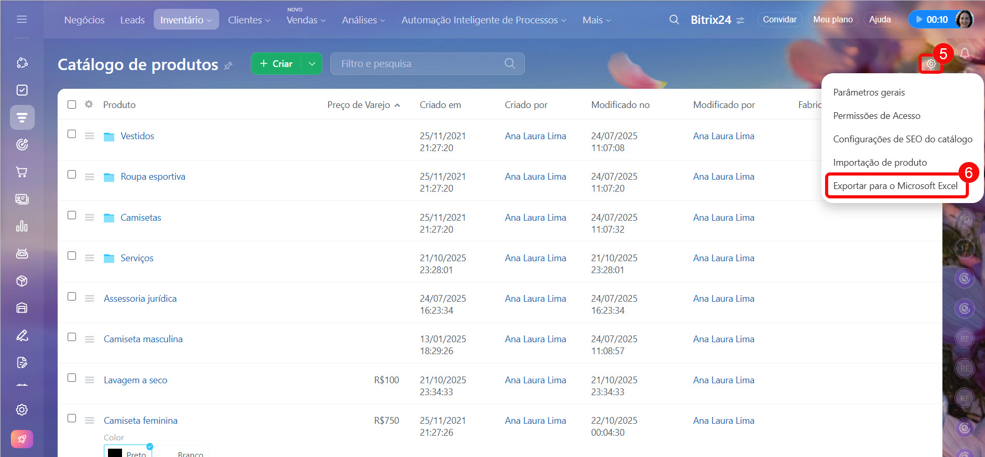Open the tasks checkmark sidebar icon
This screenshot has height=457, width=985.
22,90
